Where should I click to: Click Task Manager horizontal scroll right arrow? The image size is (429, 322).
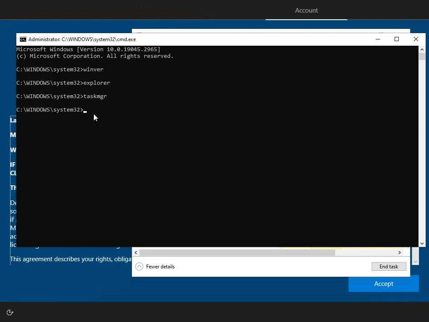coord(399,252)
